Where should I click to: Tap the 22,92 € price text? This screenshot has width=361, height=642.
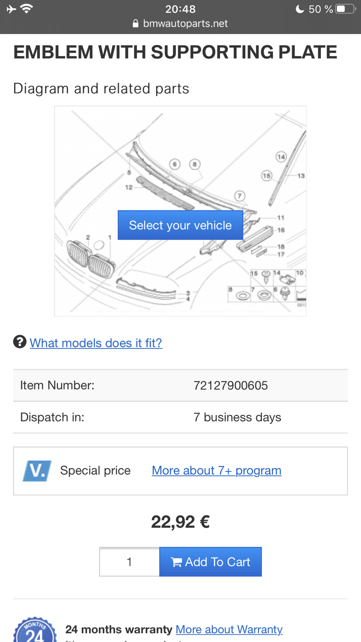180,522
